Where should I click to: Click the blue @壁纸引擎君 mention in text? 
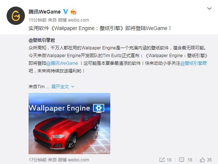click(193, 63)
